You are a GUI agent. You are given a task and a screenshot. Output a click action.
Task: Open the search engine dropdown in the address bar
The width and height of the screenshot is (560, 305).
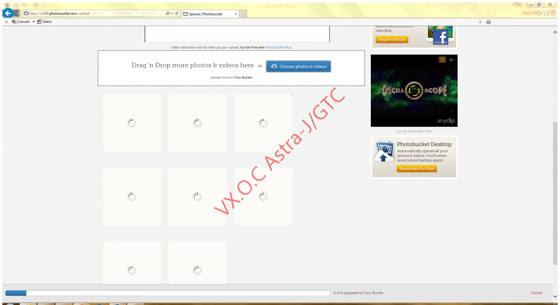[172, 13]
